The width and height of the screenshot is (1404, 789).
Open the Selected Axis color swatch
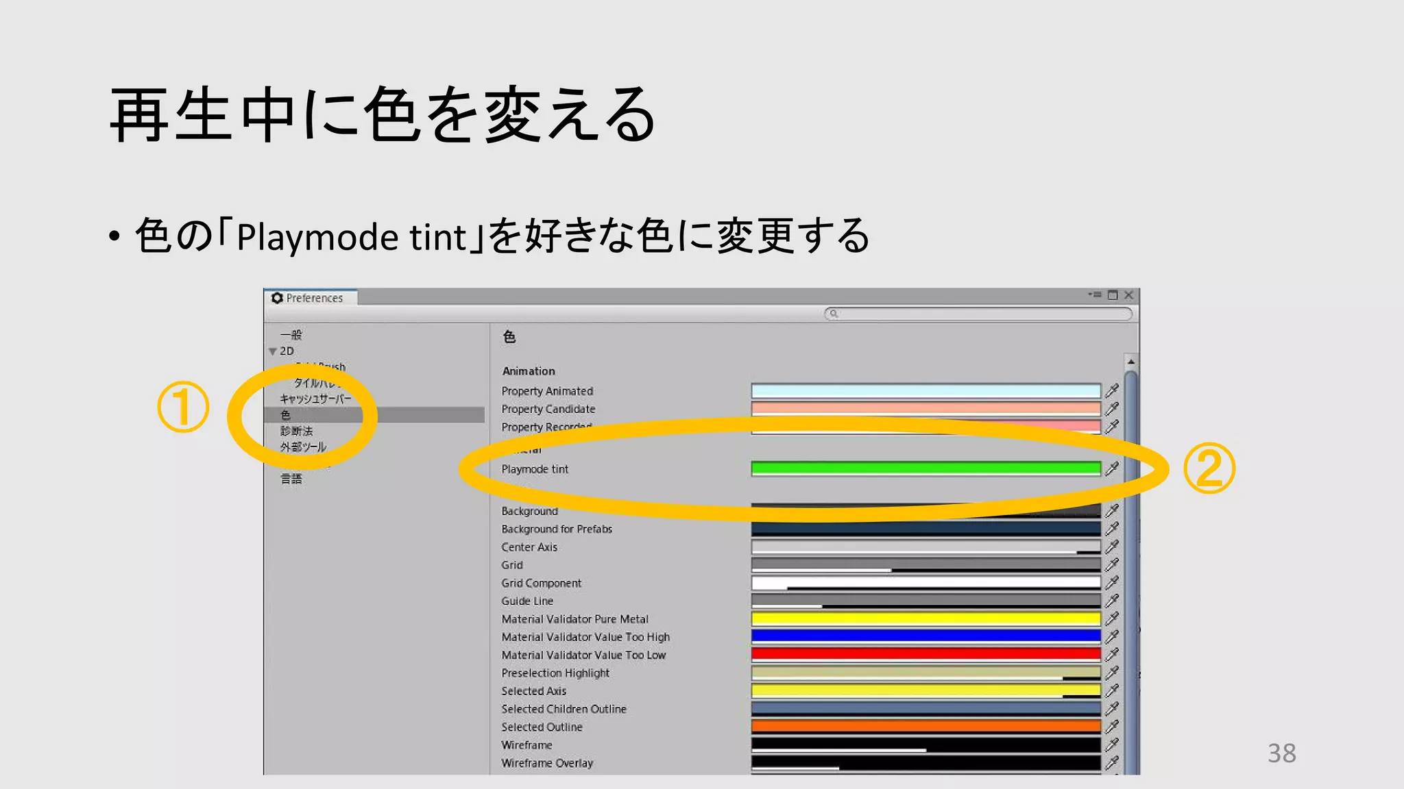click(926, 691)
